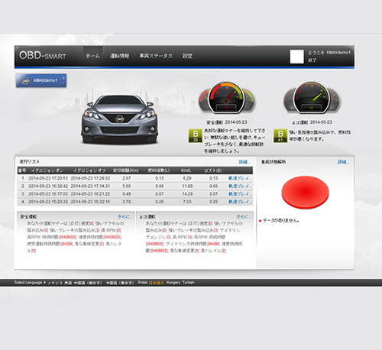Click the 終了 logout link

pyautogui.click(x=312, y=60)
